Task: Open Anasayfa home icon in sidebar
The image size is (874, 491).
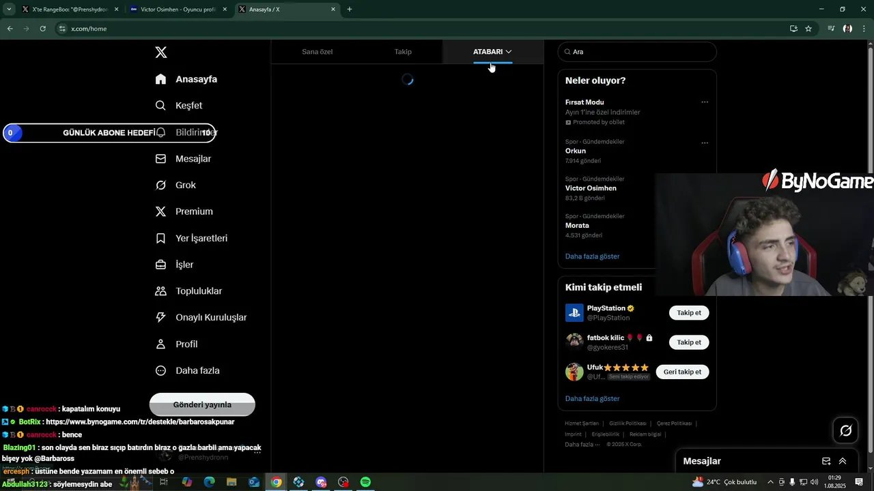Action: (160, 79)
